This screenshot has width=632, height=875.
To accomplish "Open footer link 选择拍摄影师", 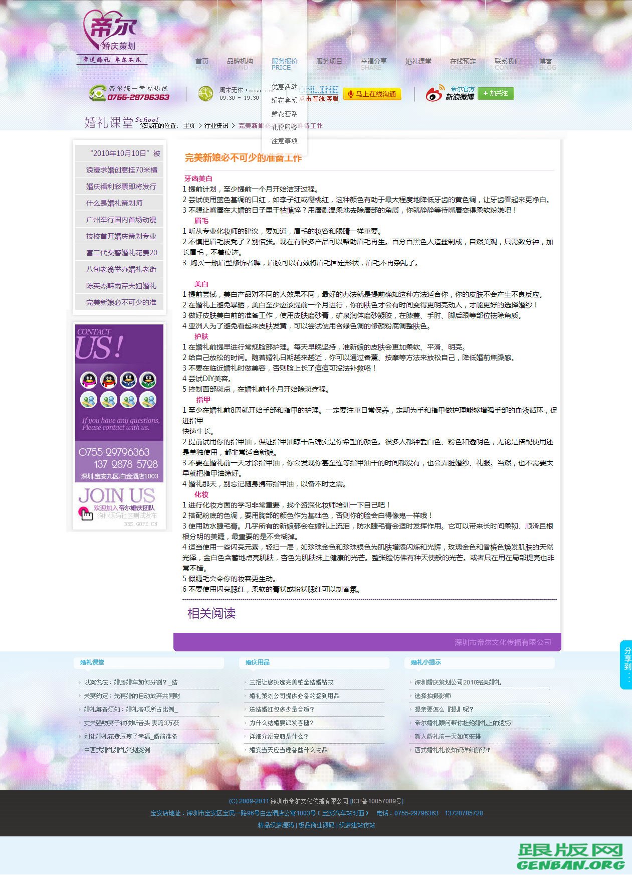I will (x=433, y=696).
